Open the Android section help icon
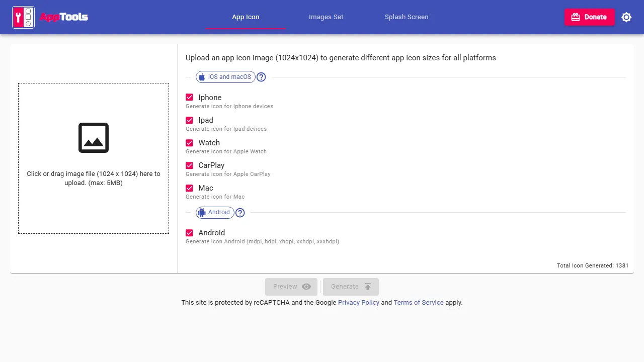Image resolution: width=644 pixels, height=362 pixels. click(x=240, y=213)
